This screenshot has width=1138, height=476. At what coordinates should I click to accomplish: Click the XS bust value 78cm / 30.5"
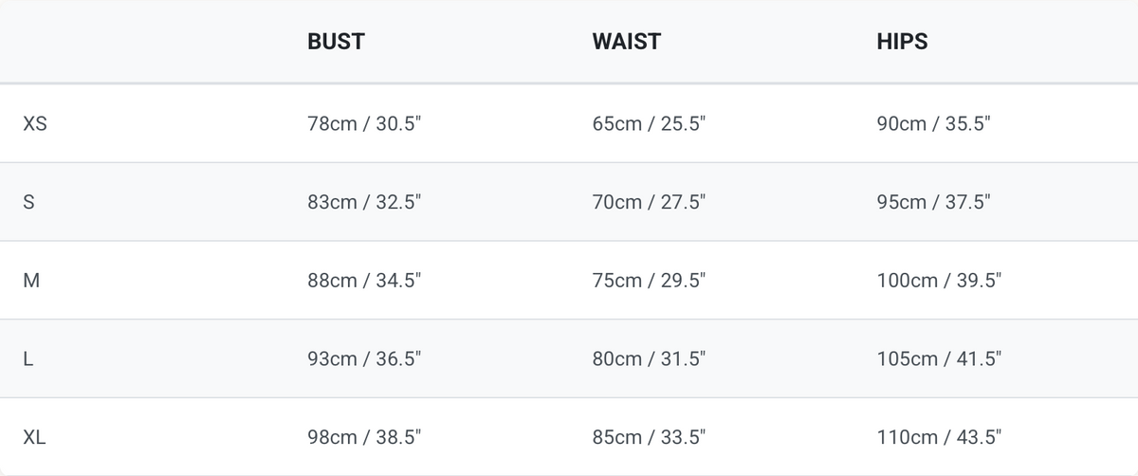(x=364, y=123)
